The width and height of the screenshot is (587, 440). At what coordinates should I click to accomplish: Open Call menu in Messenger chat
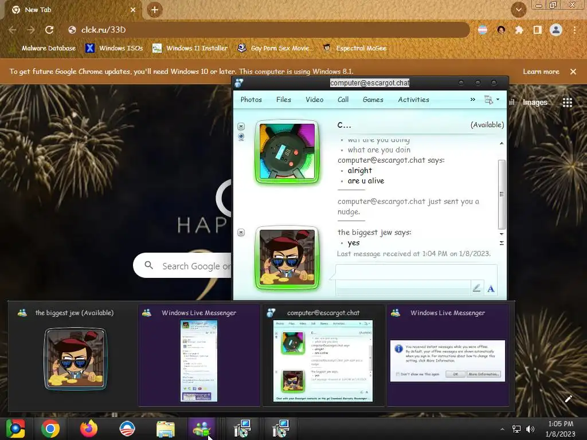coord(343,100)
